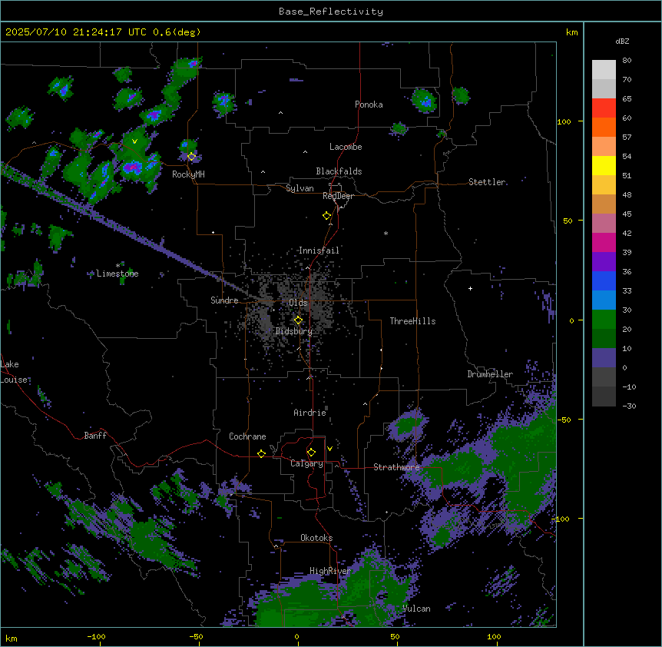The height and width of the screenshot is (647, 662).
Task: Click the Calgary city label
Action: point(306,463)
